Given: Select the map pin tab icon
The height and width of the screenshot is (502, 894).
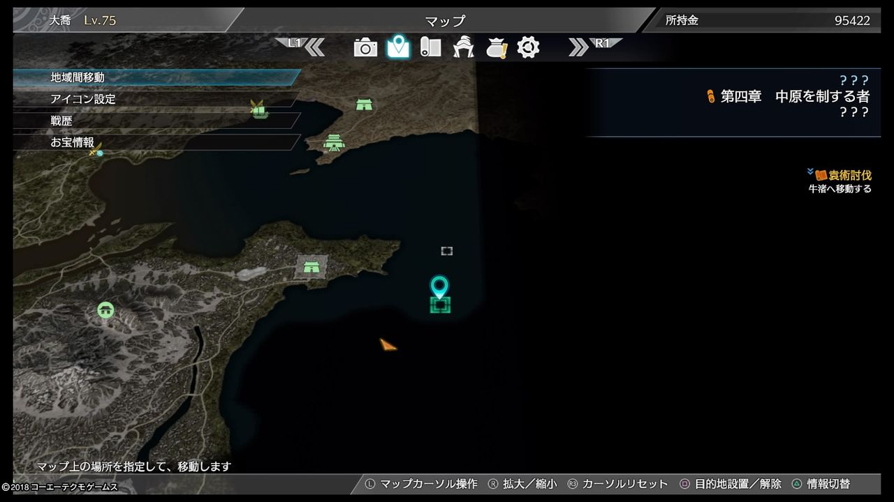Looking at the screenshot, I should [x=399, y=47].
